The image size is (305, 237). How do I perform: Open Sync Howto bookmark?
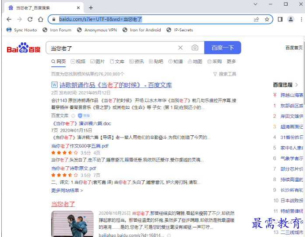click(x=21, y=30)
